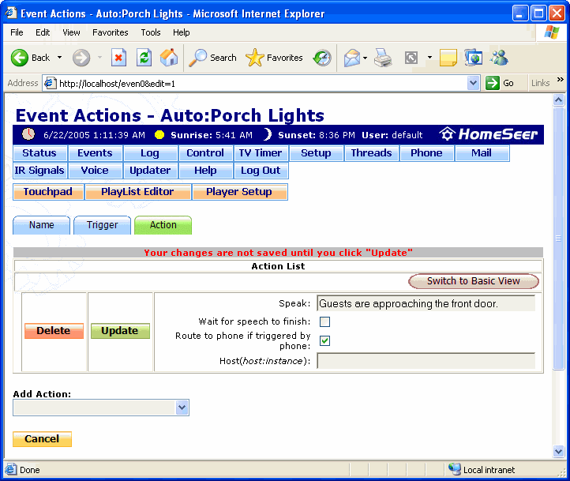Viewport: 570px width, 481px height.
Task: Open the Log navigation button
Action: 151,153
